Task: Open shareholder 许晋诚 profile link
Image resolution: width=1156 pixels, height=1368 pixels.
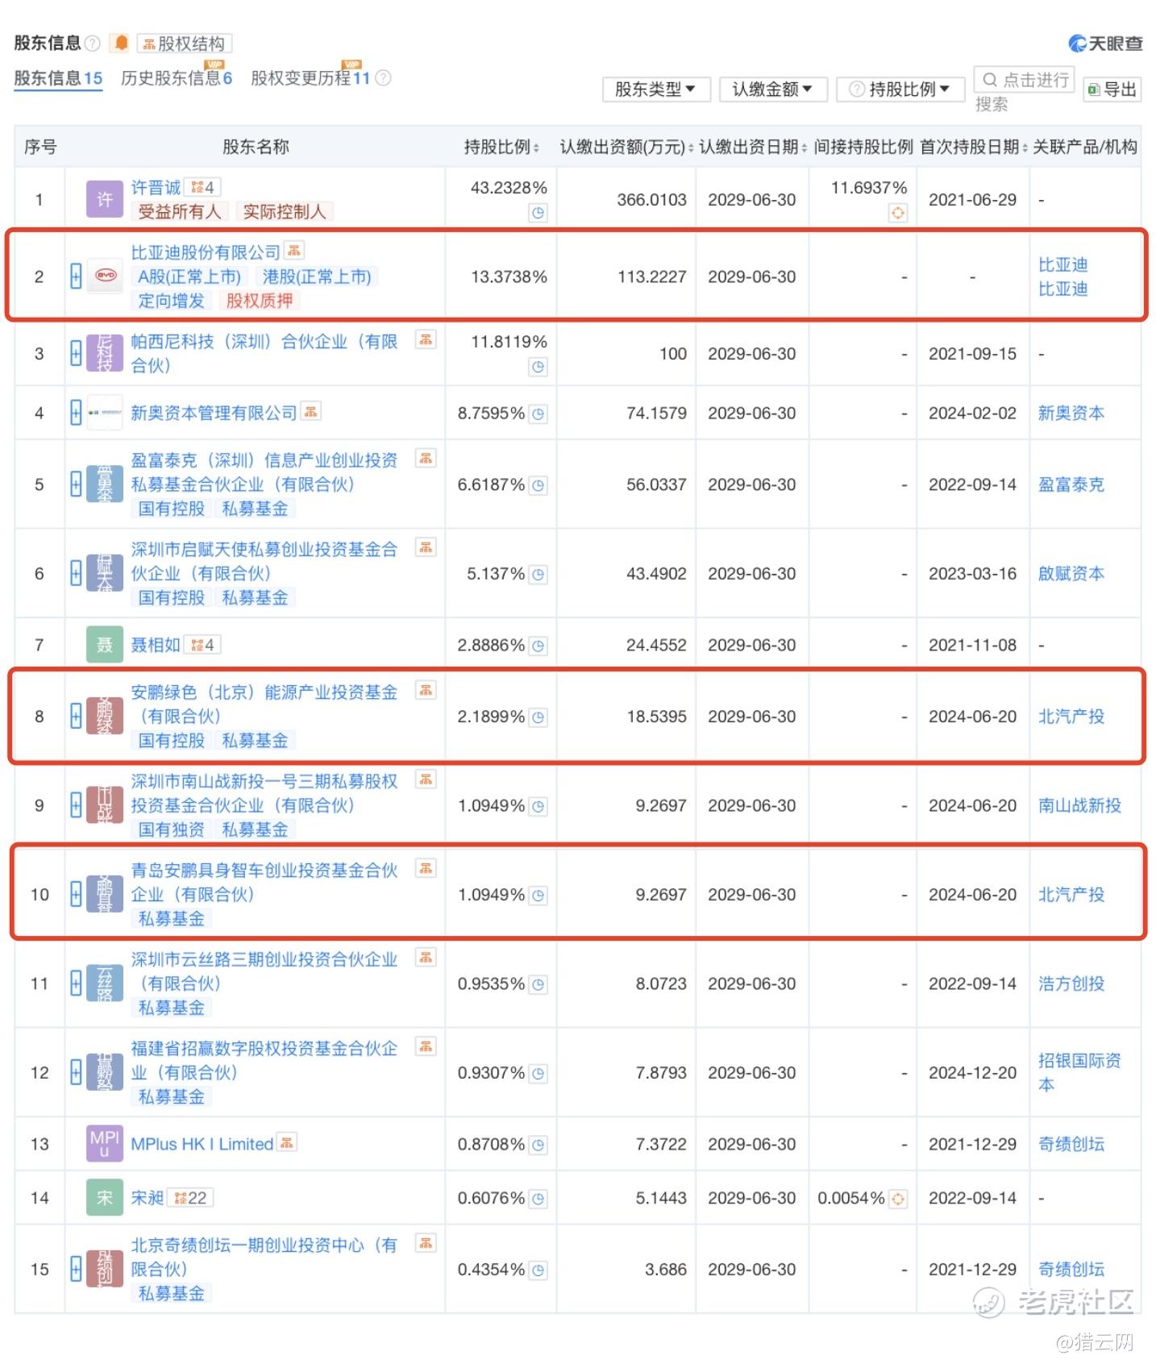Action: (156, 188)
